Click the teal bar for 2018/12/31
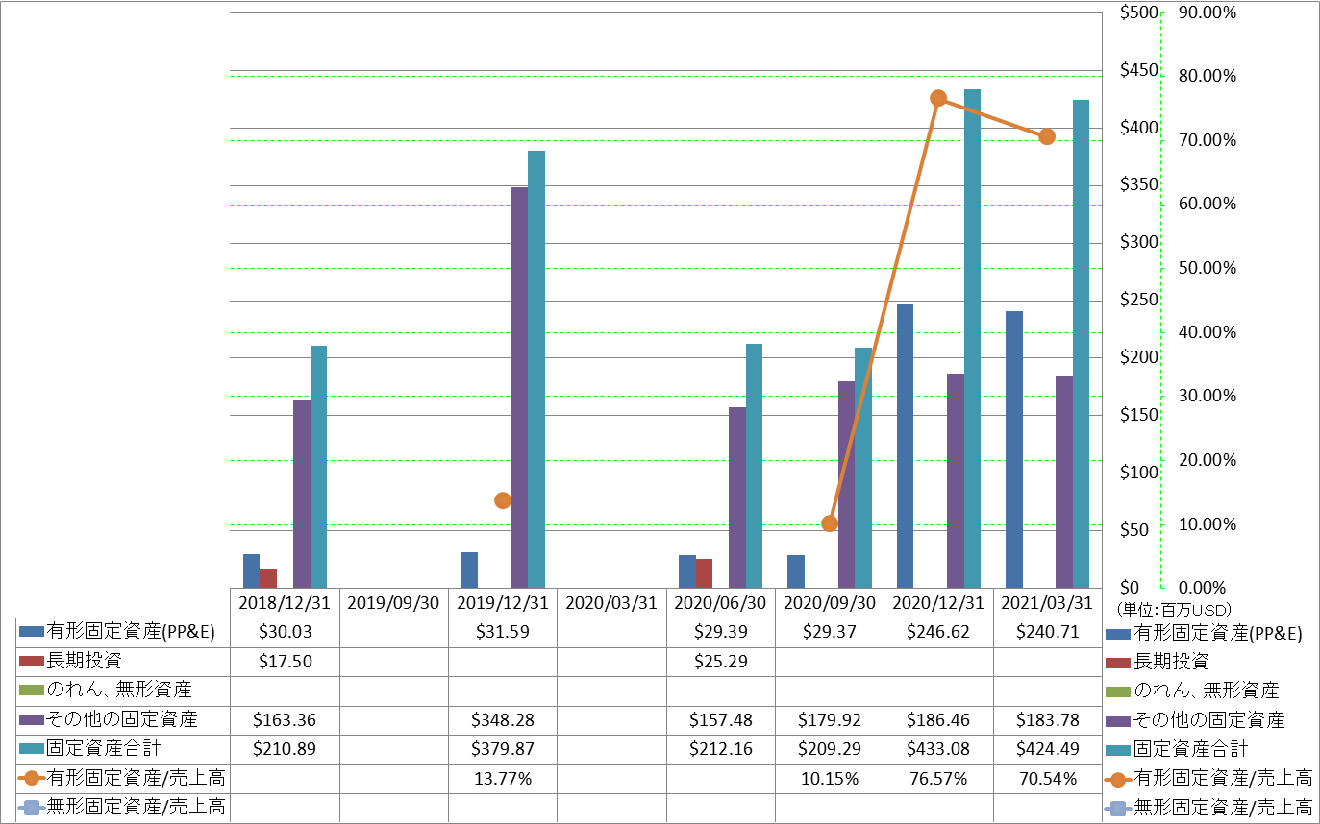Viewport: 1320px width, 824px height. 318,467
